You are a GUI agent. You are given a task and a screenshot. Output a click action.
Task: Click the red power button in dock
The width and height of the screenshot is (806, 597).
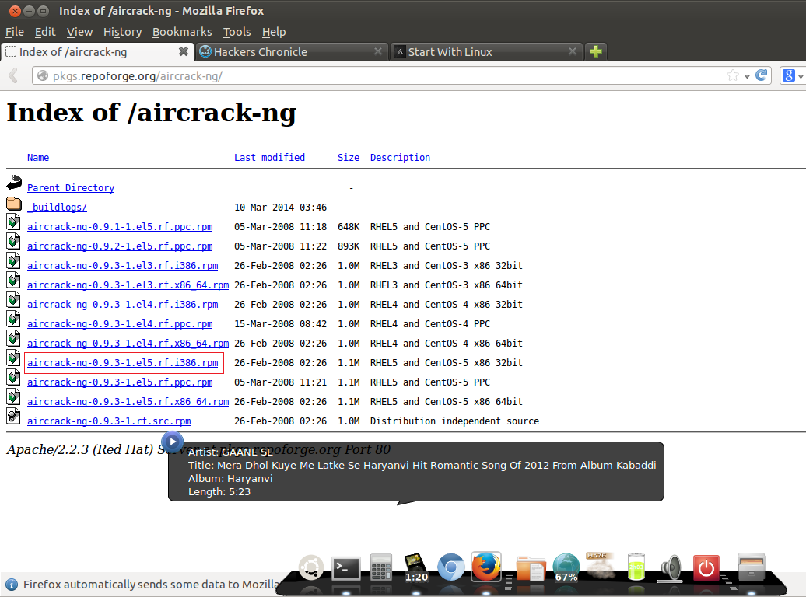[x=706, y=567]
